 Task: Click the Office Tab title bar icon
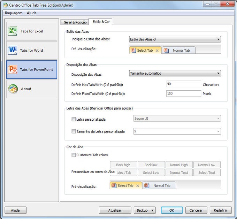(5, 5)
